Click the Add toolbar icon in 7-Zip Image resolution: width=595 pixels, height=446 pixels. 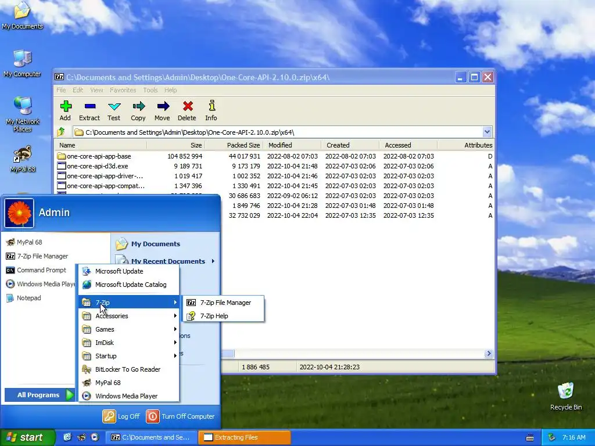coord(65,111)
